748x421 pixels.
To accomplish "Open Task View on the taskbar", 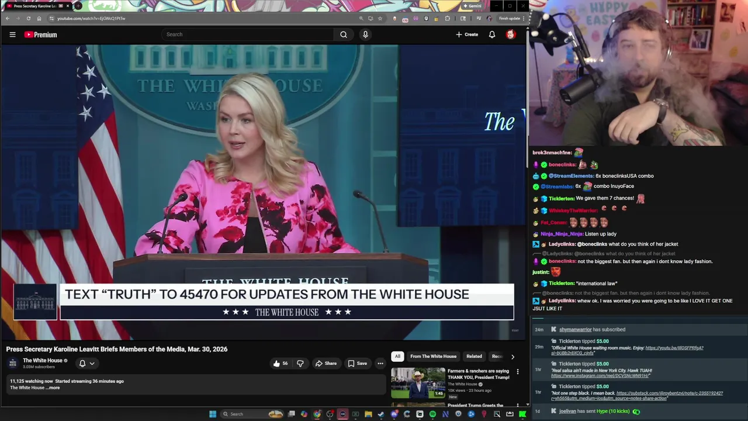I will click(291, 414).
